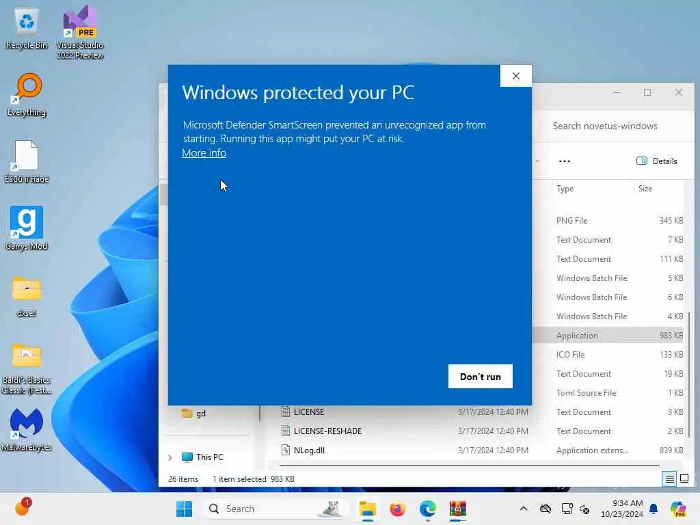Select the dxset folder on desktop
Screen dimensions: 700x525
coord(27,297)
